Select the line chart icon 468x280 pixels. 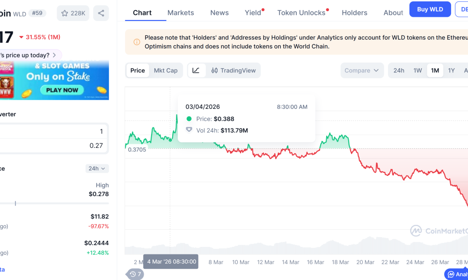[x=196, y=70]
